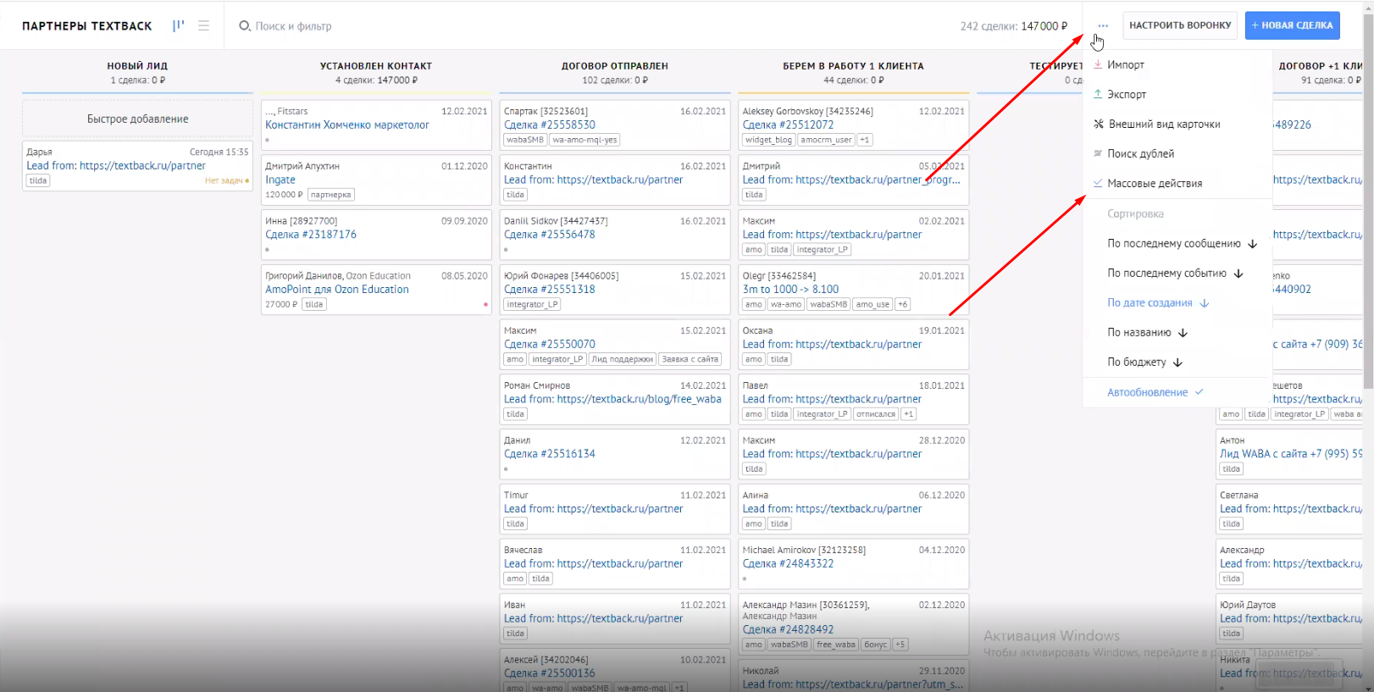The width and height of the screenshot is (1374, 692).
Task: Switch to pipeline board view icon
Action: click(178, 25)
